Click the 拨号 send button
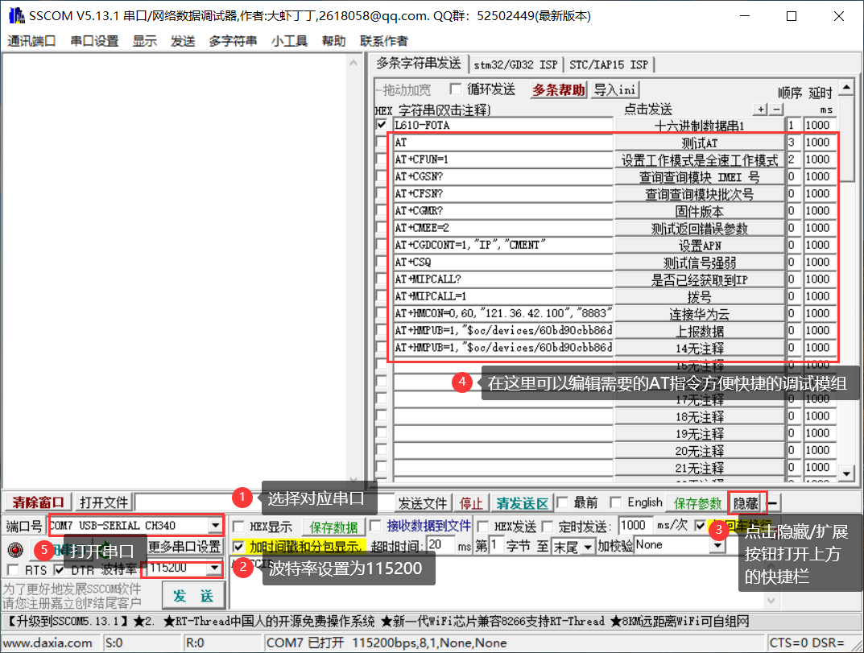This screenshot has height=653, width=864. (x=699, y=297)
